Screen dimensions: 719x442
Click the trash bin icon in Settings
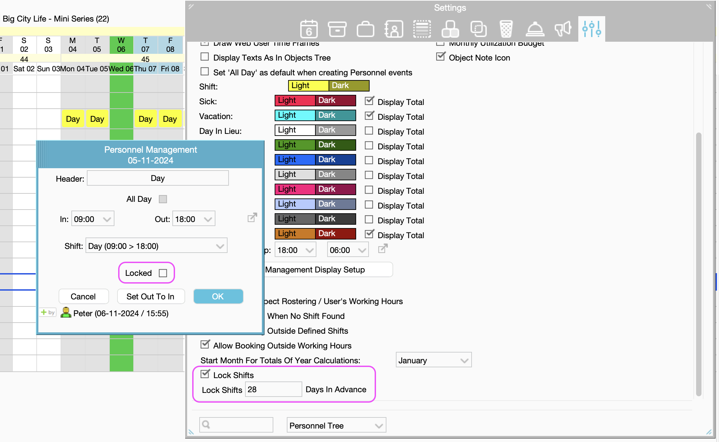point(506,29)
